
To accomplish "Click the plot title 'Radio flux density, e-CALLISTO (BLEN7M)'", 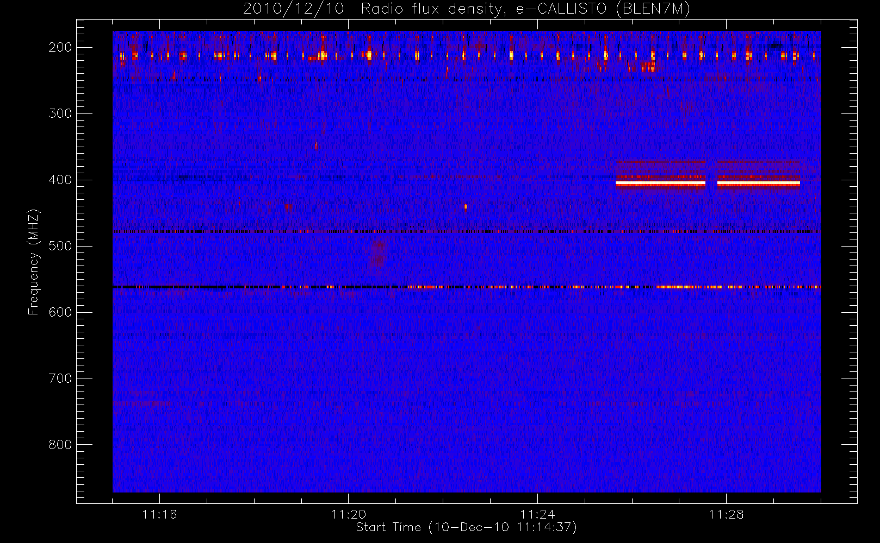I will click(x=525, y=9).
